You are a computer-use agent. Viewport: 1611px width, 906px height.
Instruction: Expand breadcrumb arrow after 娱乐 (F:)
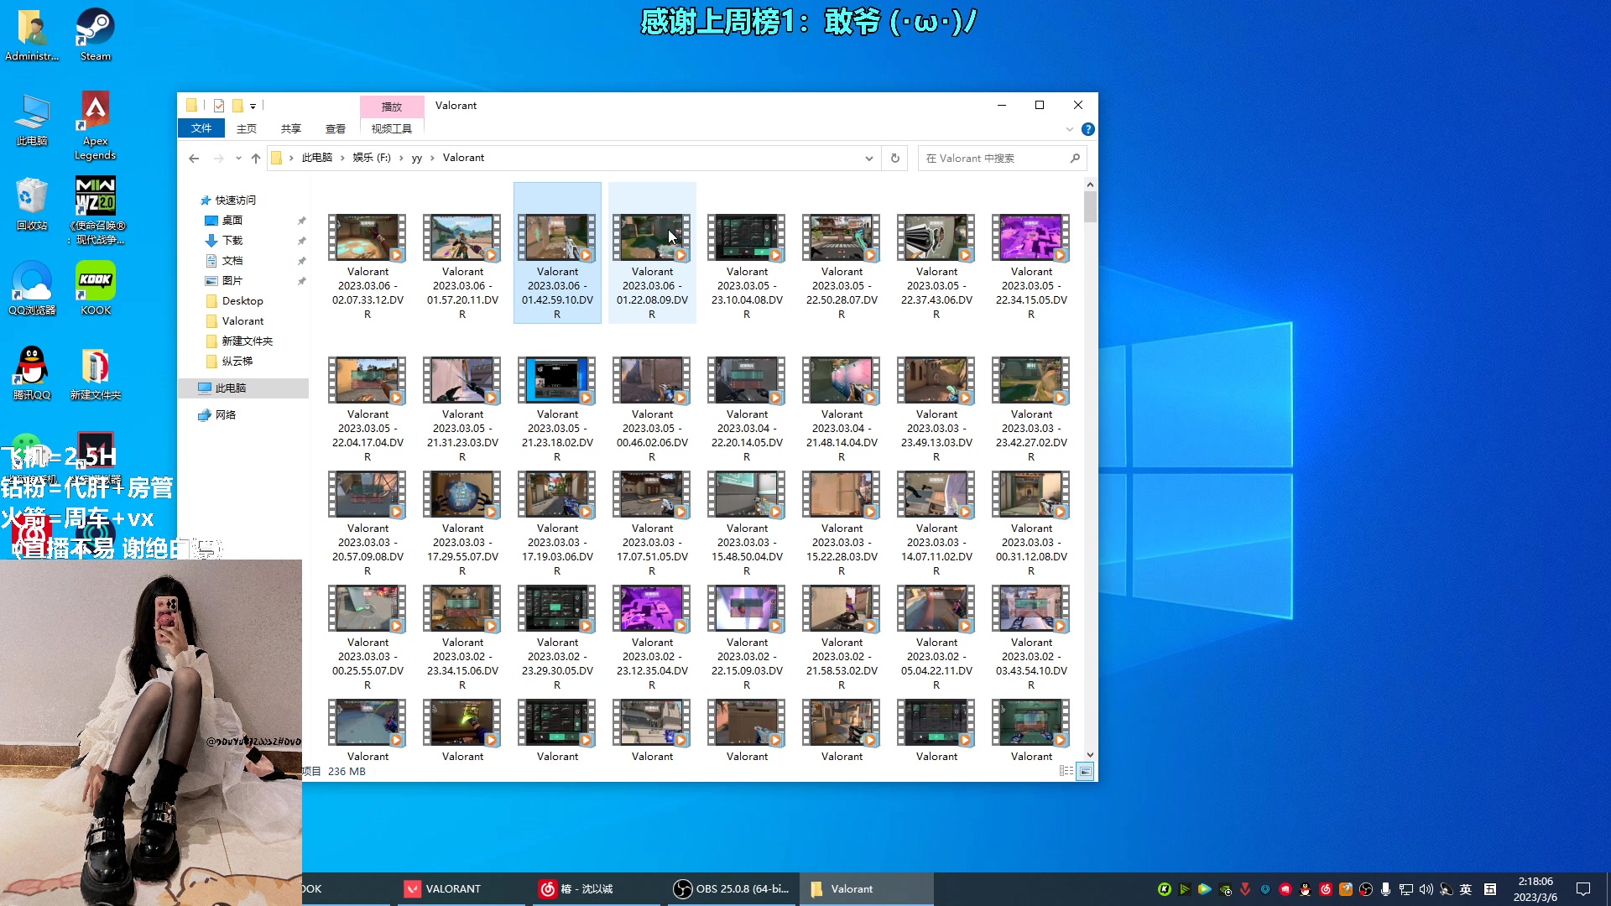[x=401, y=158]
